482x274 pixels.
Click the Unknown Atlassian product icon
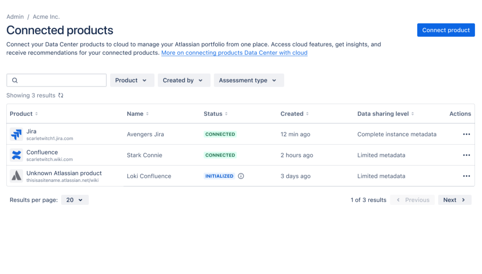[16, 176]
